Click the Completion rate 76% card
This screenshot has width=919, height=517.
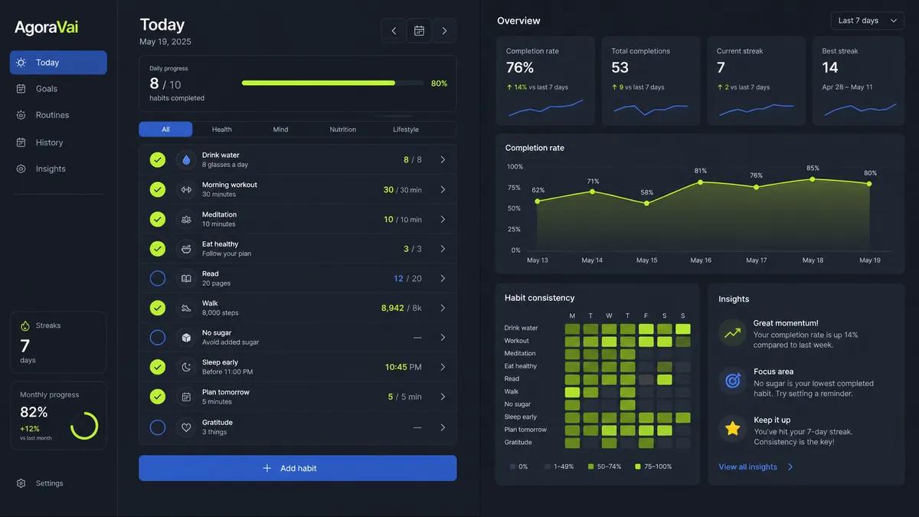coord(545,81)
